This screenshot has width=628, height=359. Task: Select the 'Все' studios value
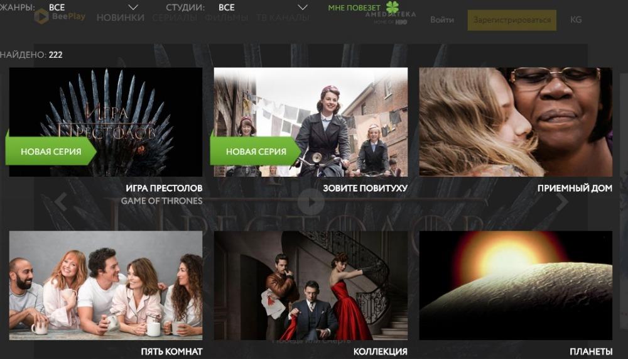click(227, 7)
